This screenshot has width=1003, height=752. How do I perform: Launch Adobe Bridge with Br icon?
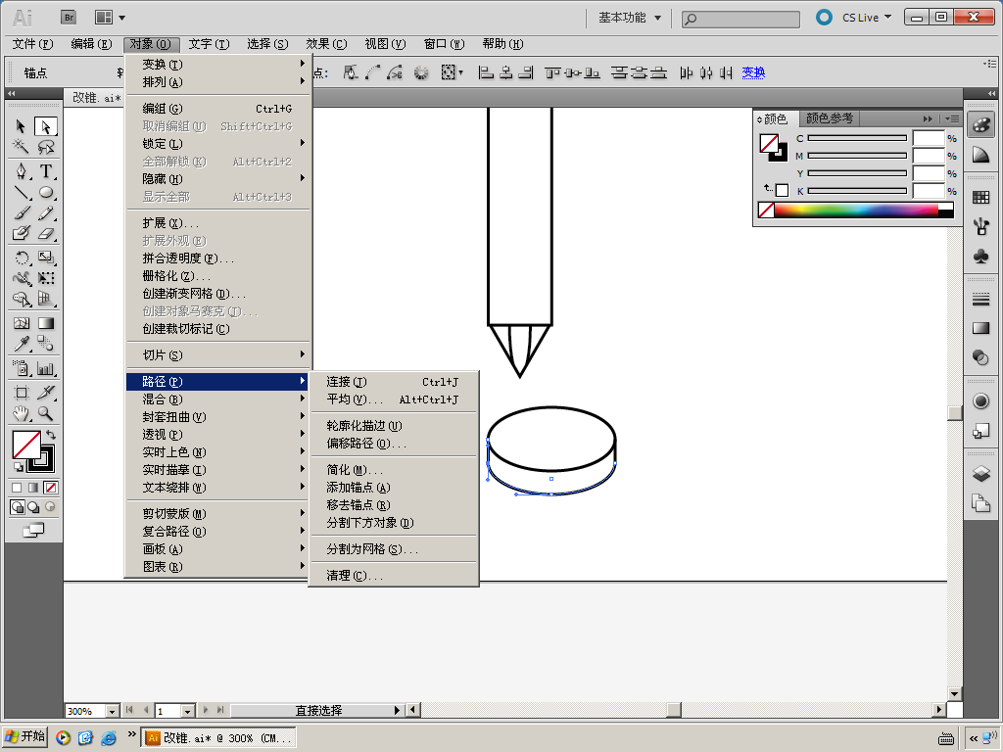(69, 18)
